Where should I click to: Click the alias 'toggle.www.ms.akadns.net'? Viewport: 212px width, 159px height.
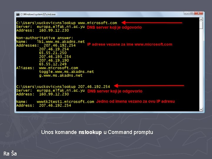pyautogui.click(x=66, y=72)
